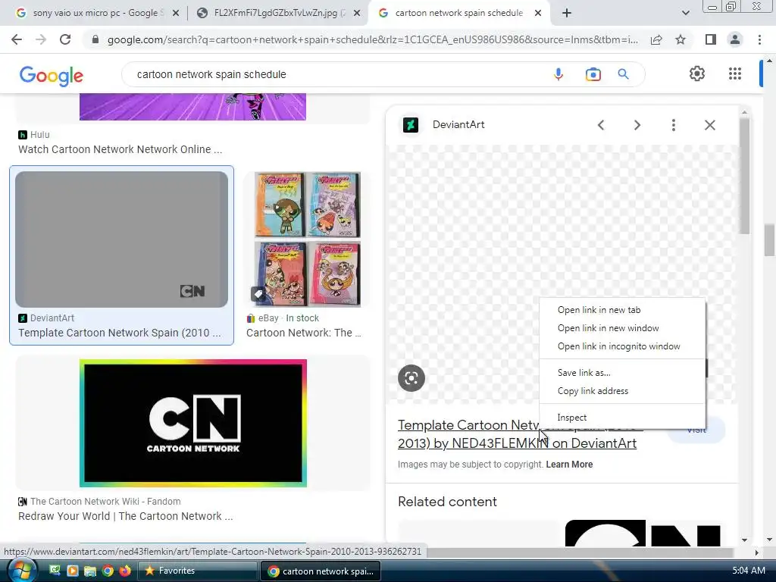The height and width of the screenshot is (582, 776).
Task: Click the address bar URL
Action: (x=372, y=39)
